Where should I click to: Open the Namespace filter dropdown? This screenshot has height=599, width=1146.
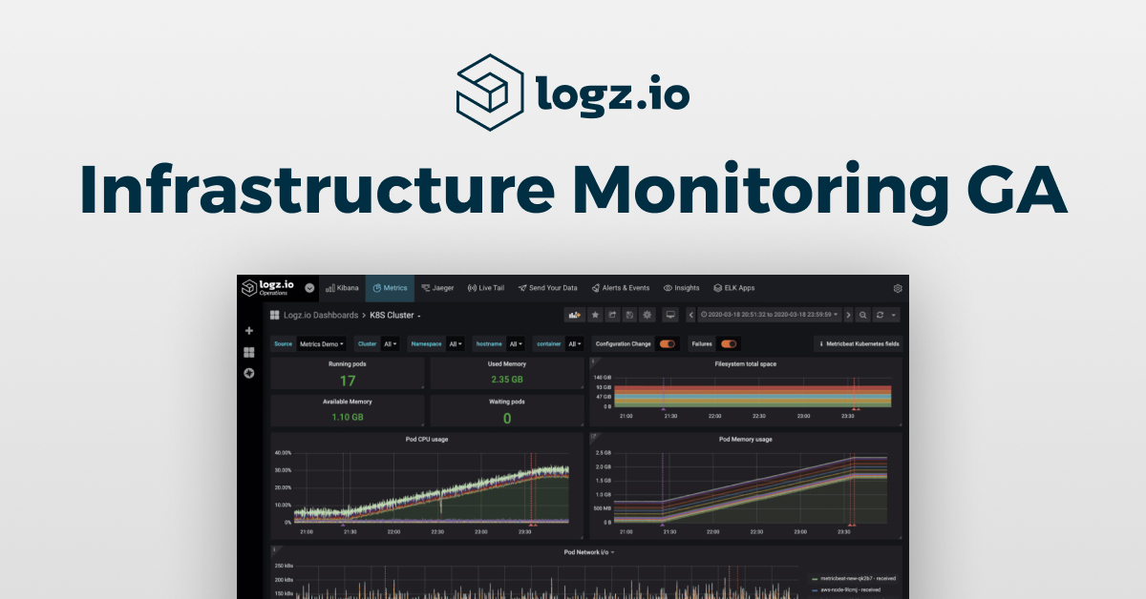coord(455,343)
